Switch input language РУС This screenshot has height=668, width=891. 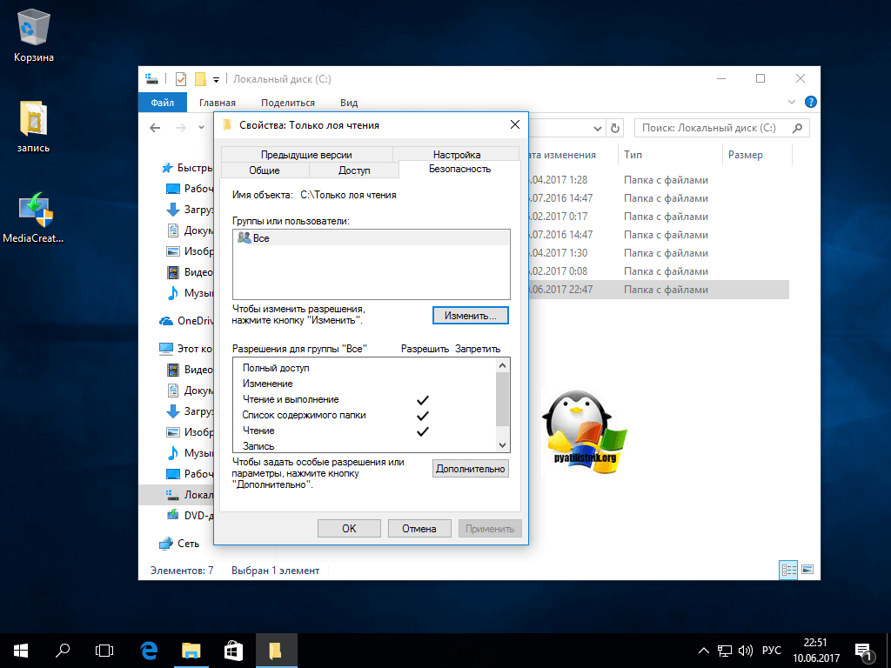[x=772, y=651]
